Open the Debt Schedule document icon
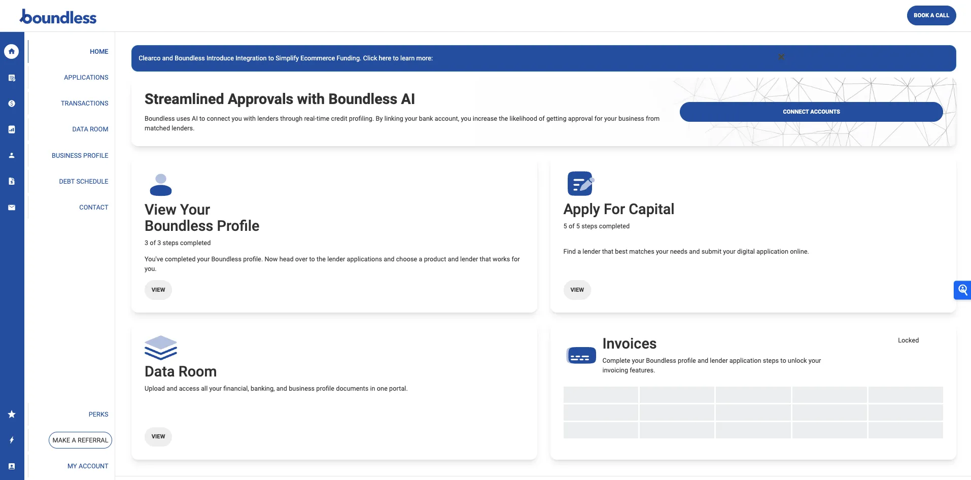Image resolution: width=971 pixels, height=480 pixels. (12, 181)
